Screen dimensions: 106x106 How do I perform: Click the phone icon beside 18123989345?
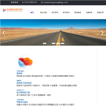click(x=23, y=2)
